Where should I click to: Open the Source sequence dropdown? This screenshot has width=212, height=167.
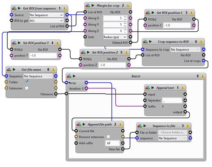[x=47, y=15]
